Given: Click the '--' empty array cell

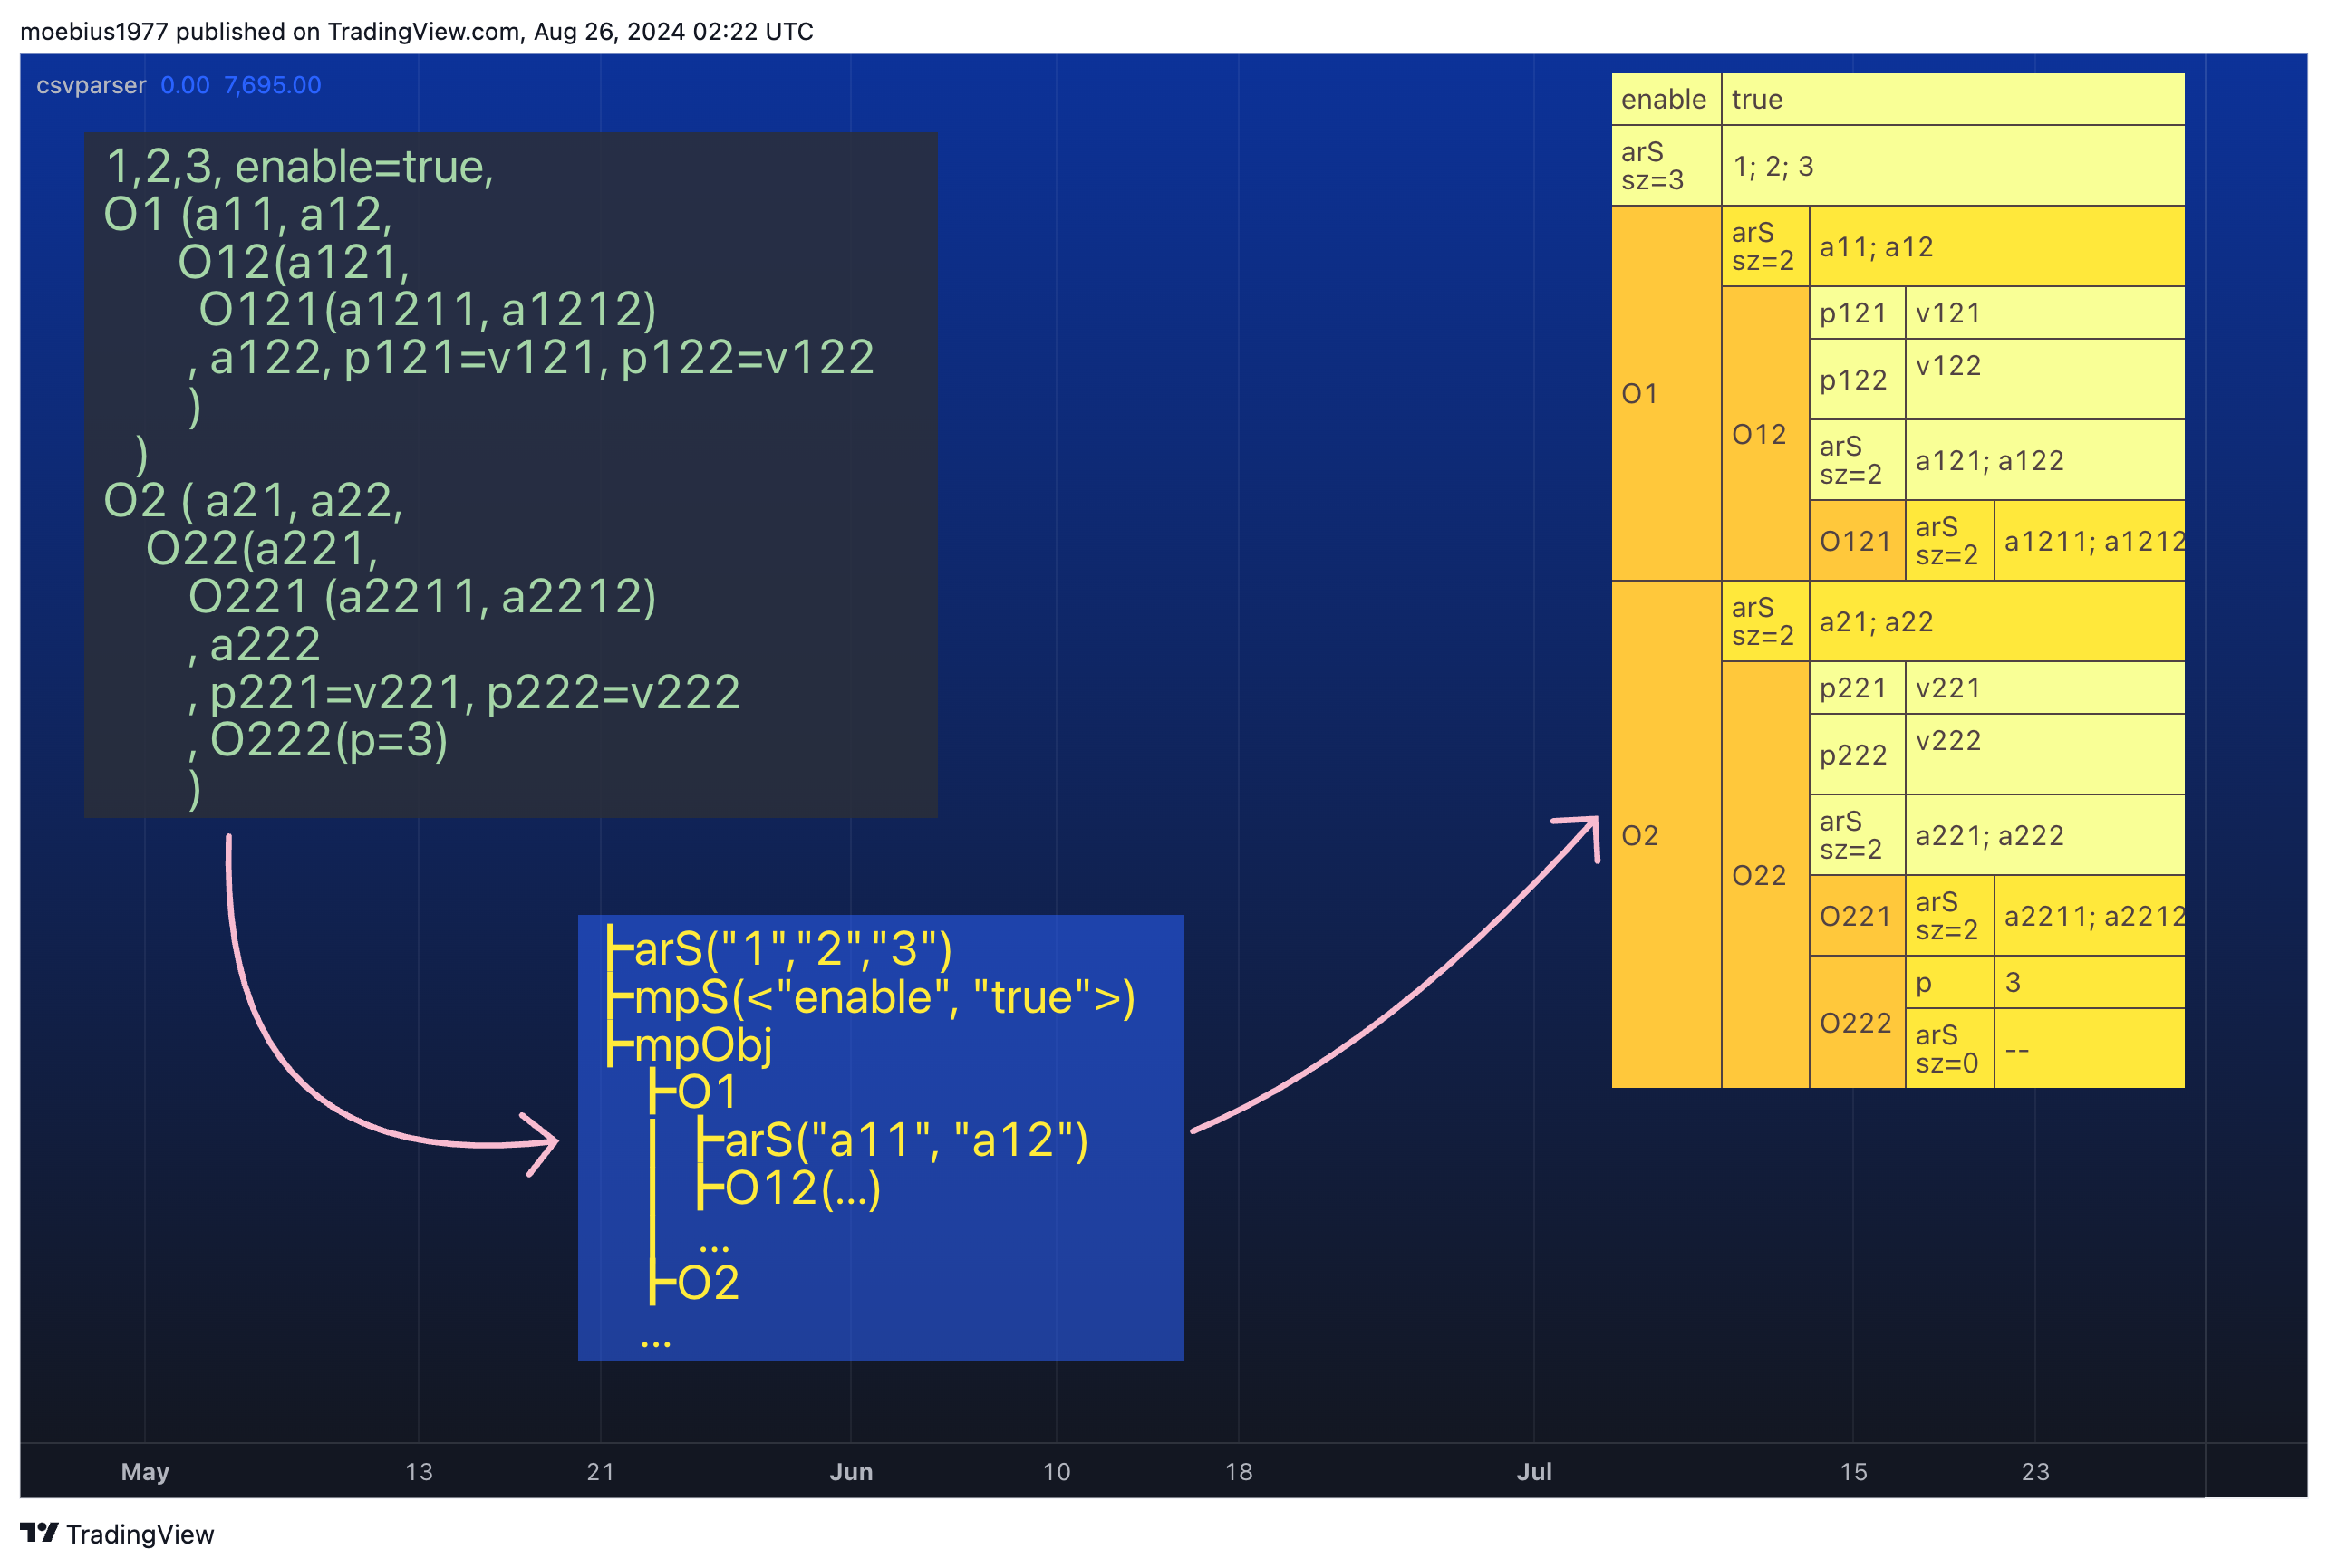Looking at the screenshot, I should click(2090, 1049).
